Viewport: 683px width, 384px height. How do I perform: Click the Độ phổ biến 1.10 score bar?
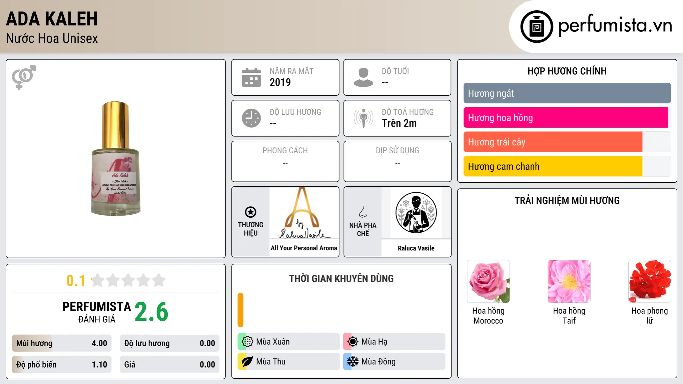(x=62, y=365)
